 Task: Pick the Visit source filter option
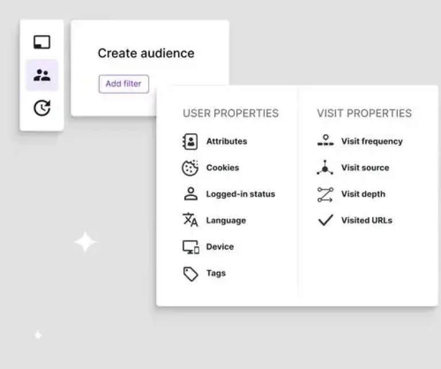365,168
